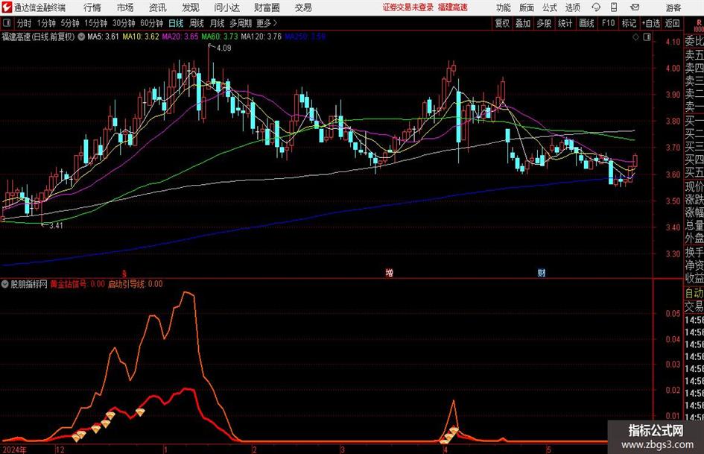The height and width of the screenshot is (454, 704).
Task: Click the 复权 toolbar button
Action: 502,23
